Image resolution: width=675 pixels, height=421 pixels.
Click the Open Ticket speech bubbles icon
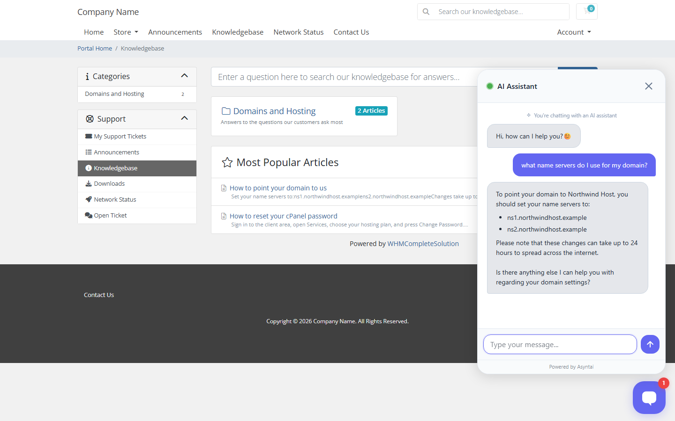[89, 215]
